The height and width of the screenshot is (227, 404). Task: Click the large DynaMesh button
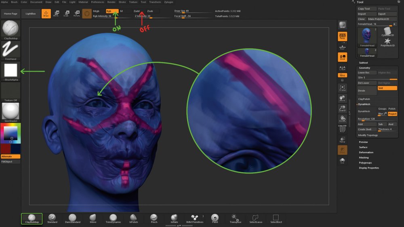367,111
